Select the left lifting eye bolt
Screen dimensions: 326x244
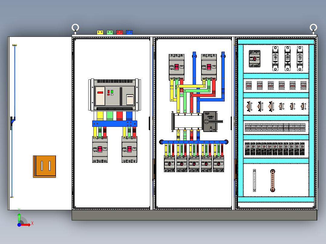coord(75,28)
